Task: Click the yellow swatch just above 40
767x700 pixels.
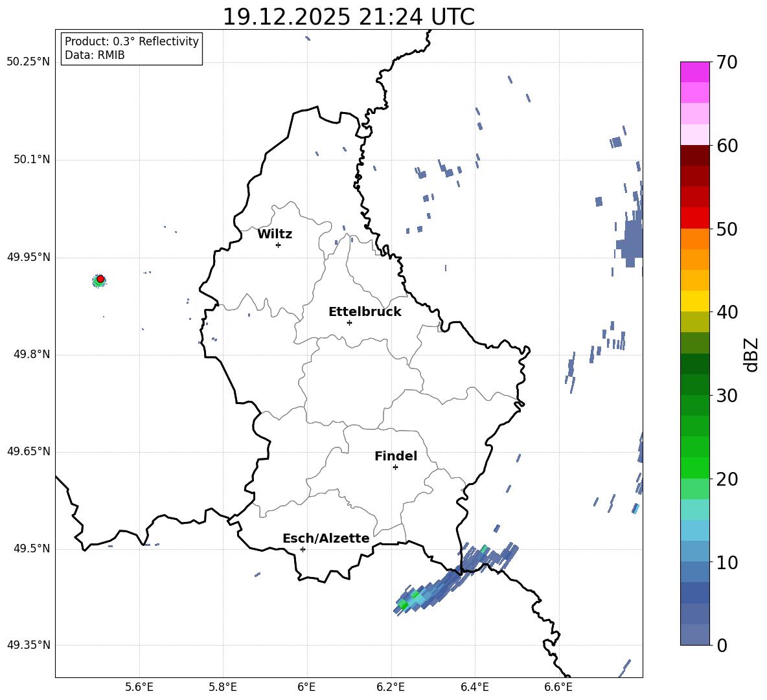Action: (694, 301)
